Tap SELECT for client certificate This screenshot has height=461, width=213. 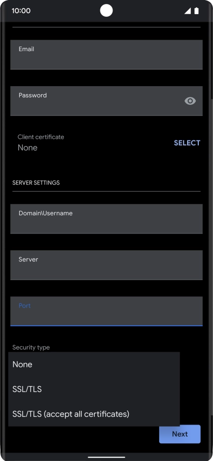click(187, 143)
